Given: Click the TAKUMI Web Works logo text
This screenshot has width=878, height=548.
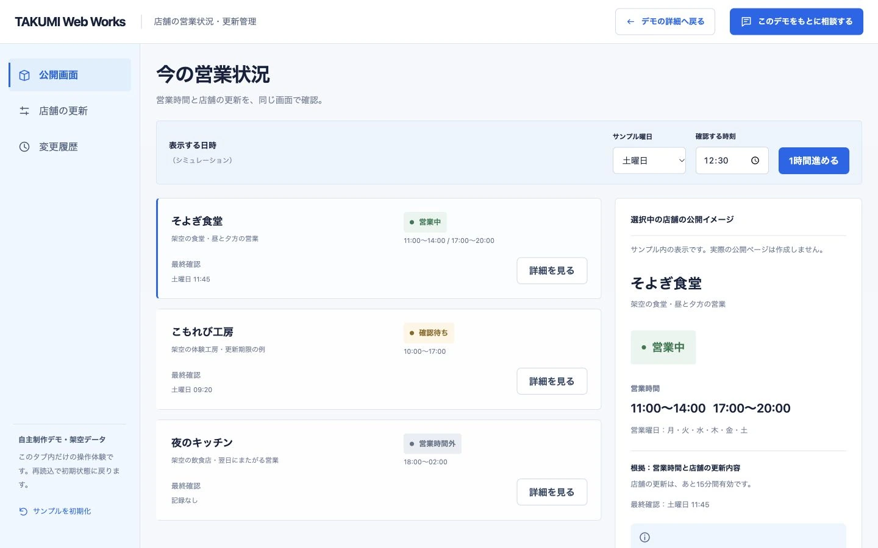Looking at the screenshot, I should pyautogui.click(x=70, y=21).
